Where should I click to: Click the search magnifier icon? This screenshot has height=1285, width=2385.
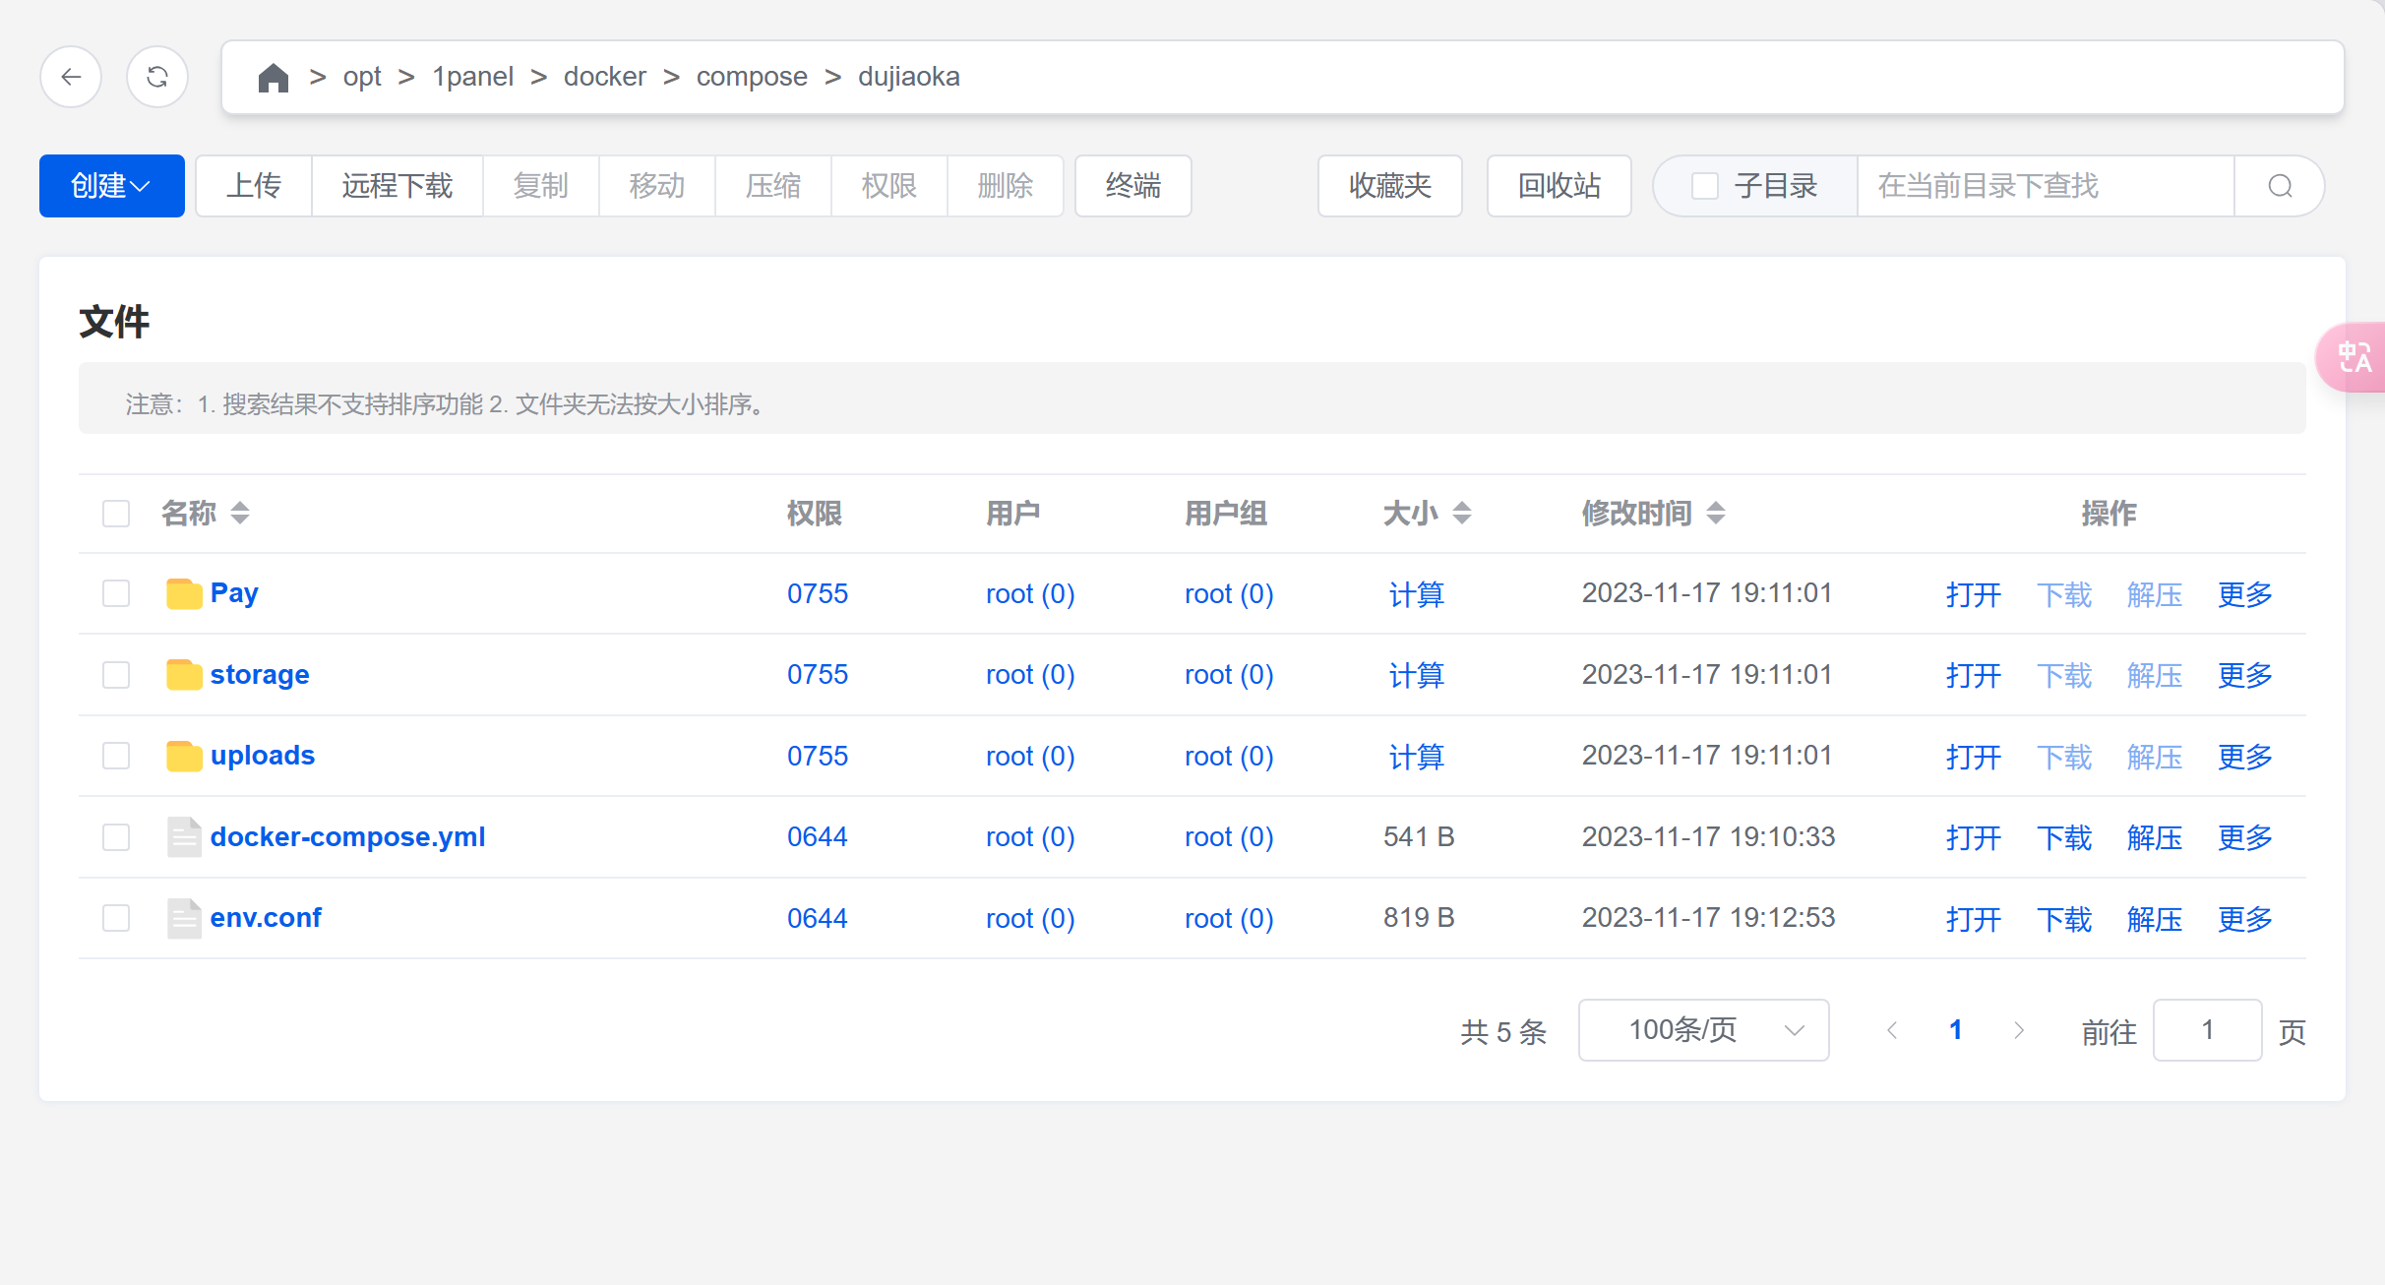pos(2280,186)
